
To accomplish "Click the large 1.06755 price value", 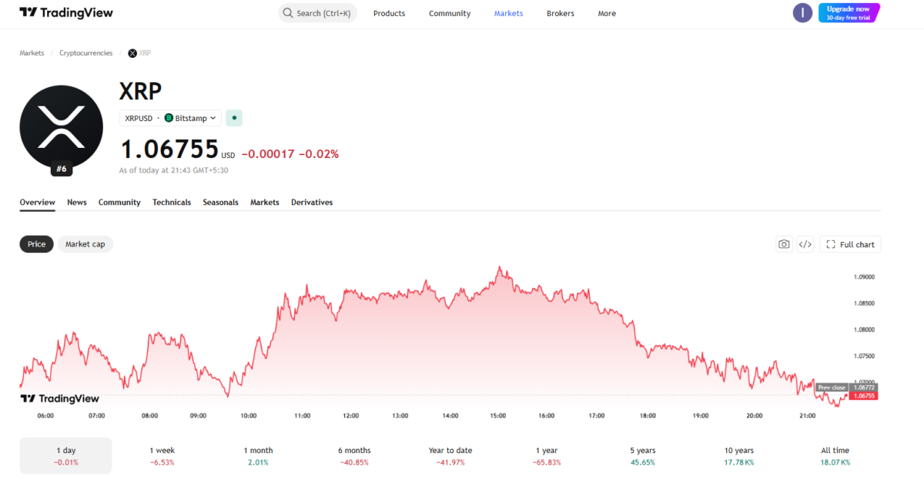I will coord(169,149).
